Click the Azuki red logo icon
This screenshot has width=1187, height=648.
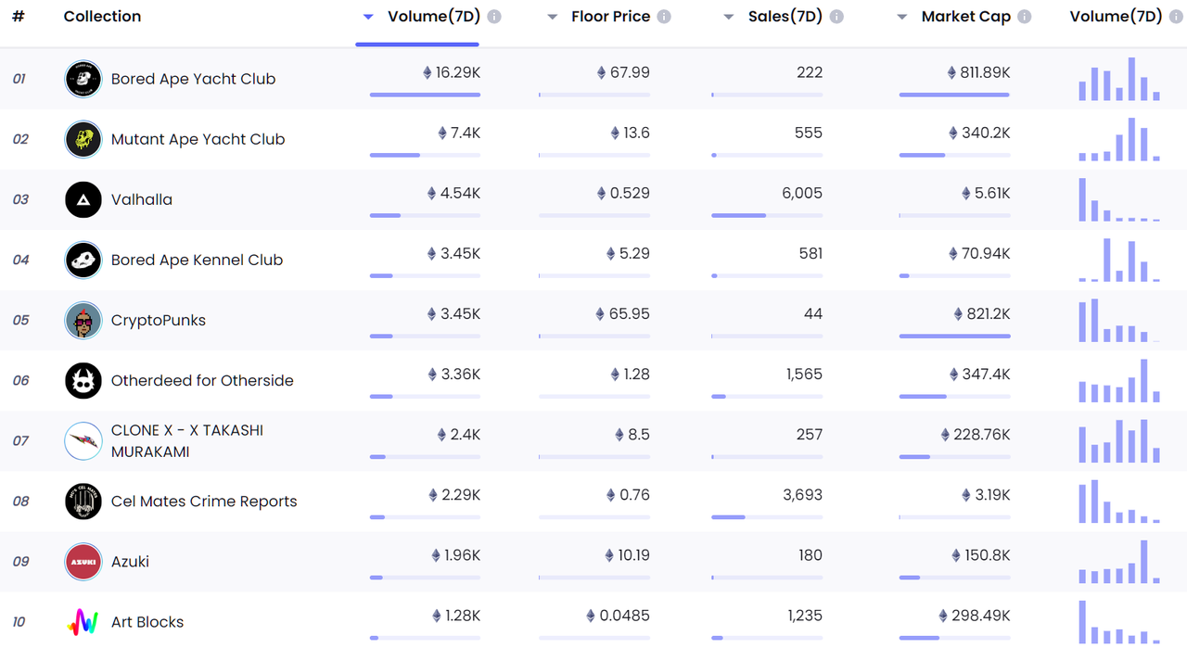pyautogui.click(x=83, y=562)
